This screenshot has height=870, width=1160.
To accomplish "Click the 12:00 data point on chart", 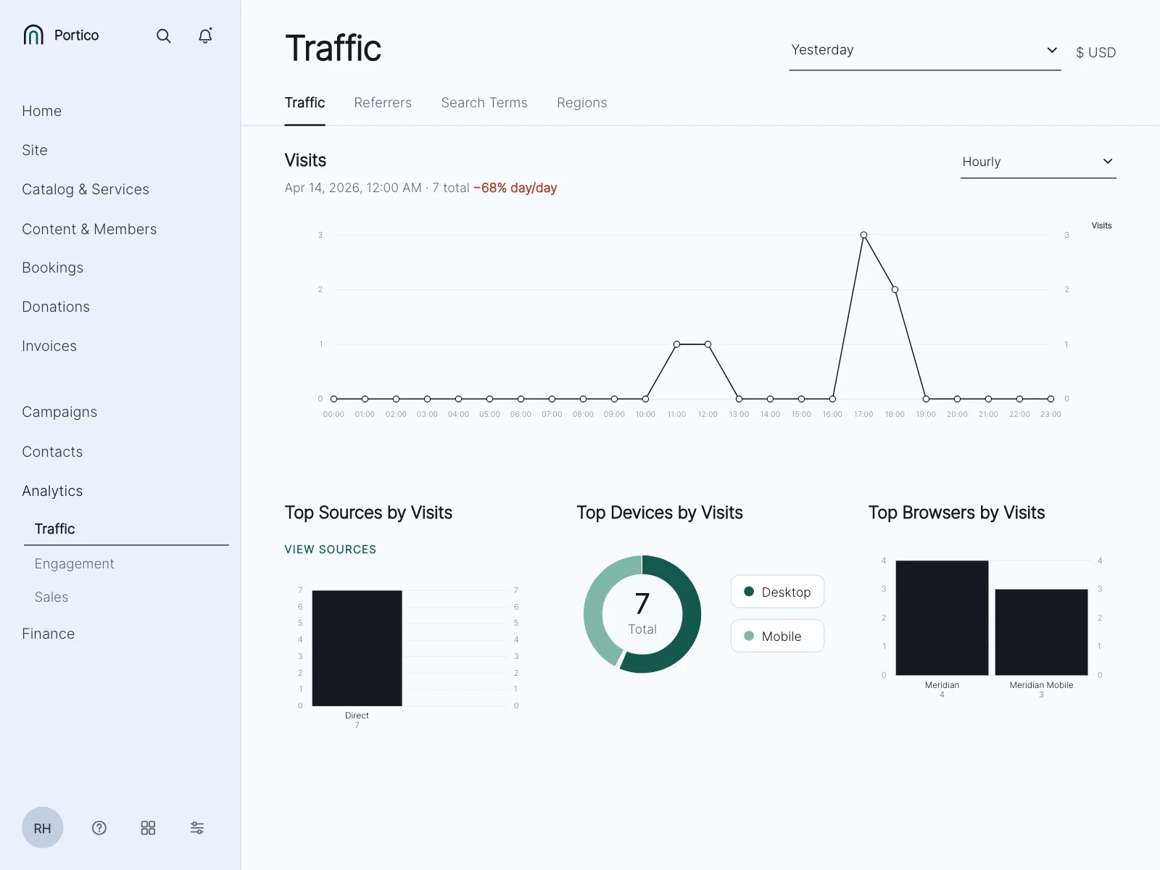I will 708,344.
